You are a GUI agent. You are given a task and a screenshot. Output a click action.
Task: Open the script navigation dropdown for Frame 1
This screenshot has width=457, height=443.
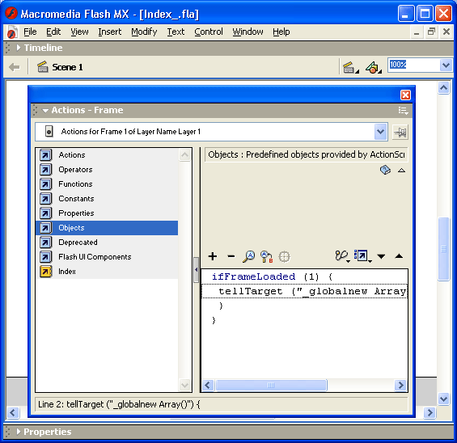click(x=380, y=132)
